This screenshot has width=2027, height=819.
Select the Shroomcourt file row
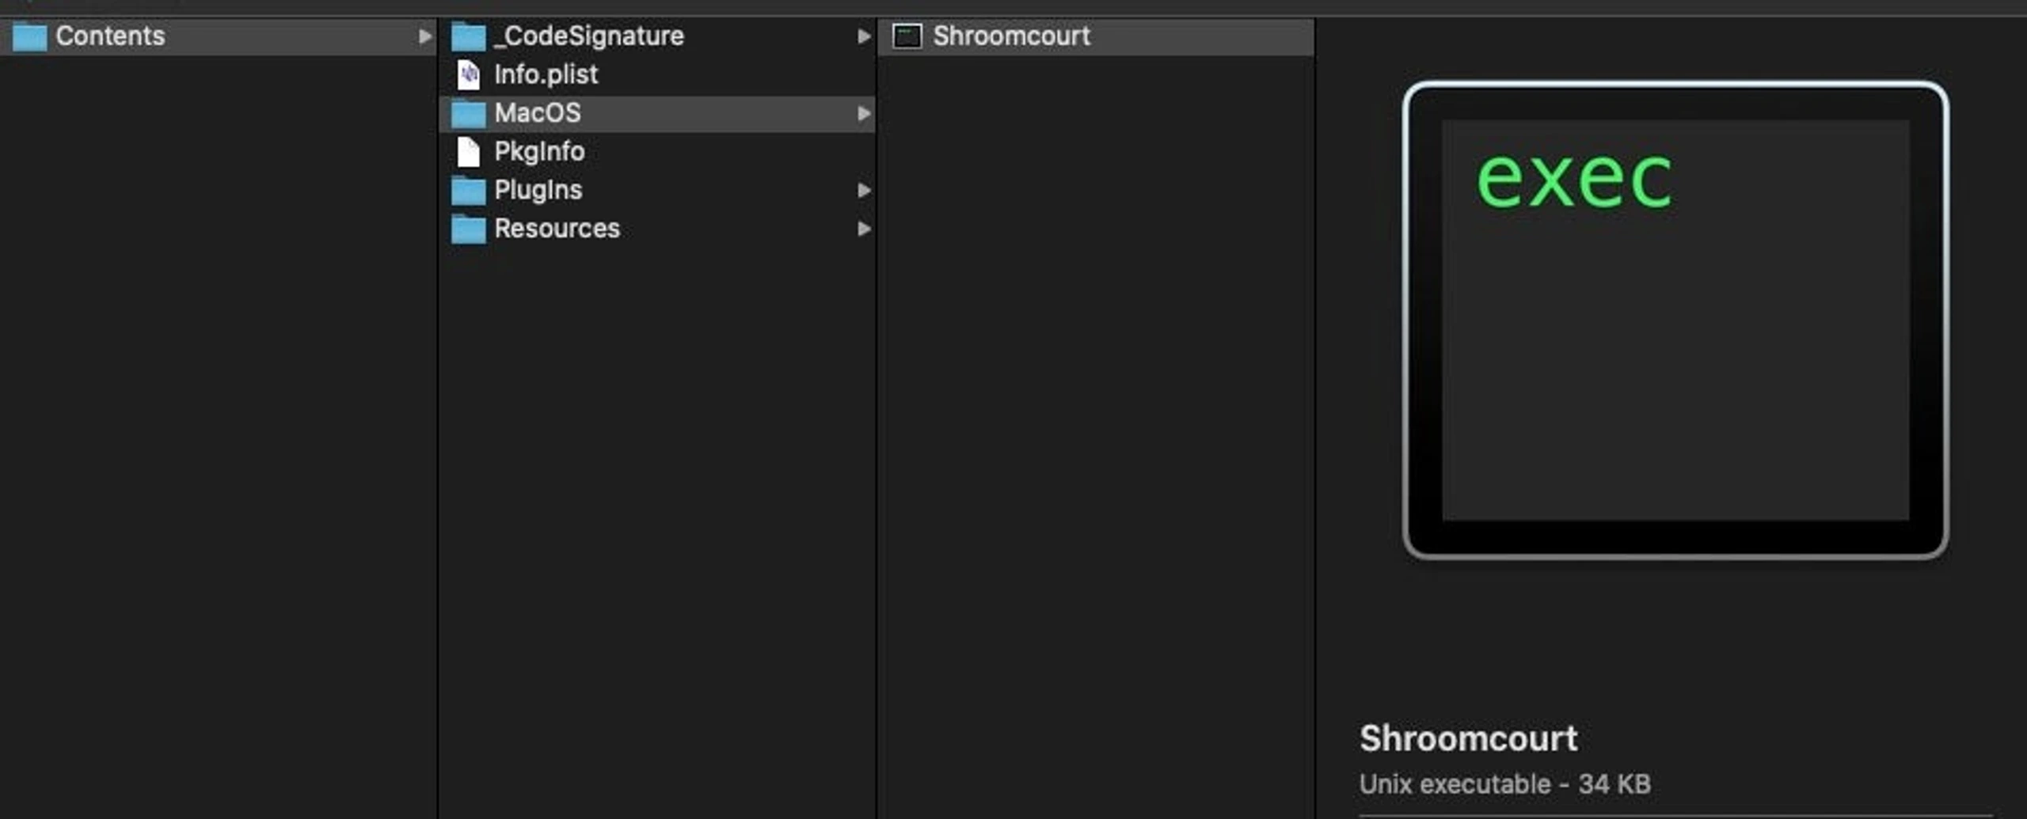pyautogui.click(x=1096, y=36)
